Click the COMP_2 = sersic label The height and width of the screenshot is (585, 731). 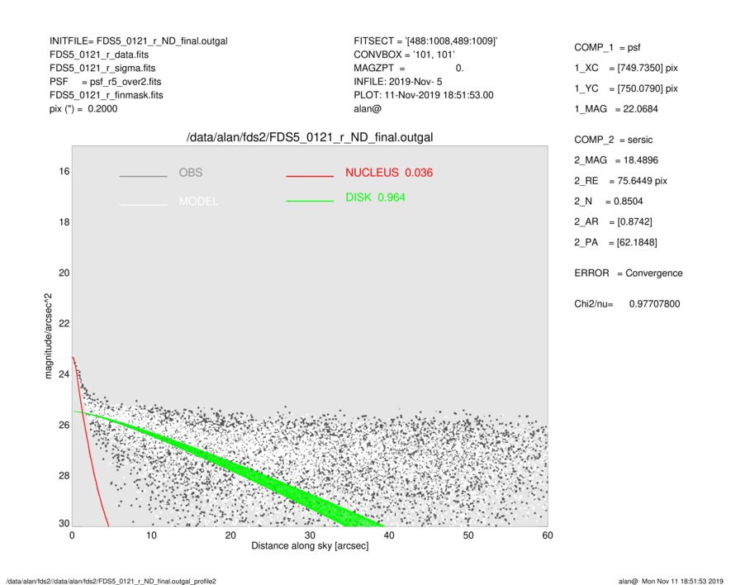tap(614, 140)
